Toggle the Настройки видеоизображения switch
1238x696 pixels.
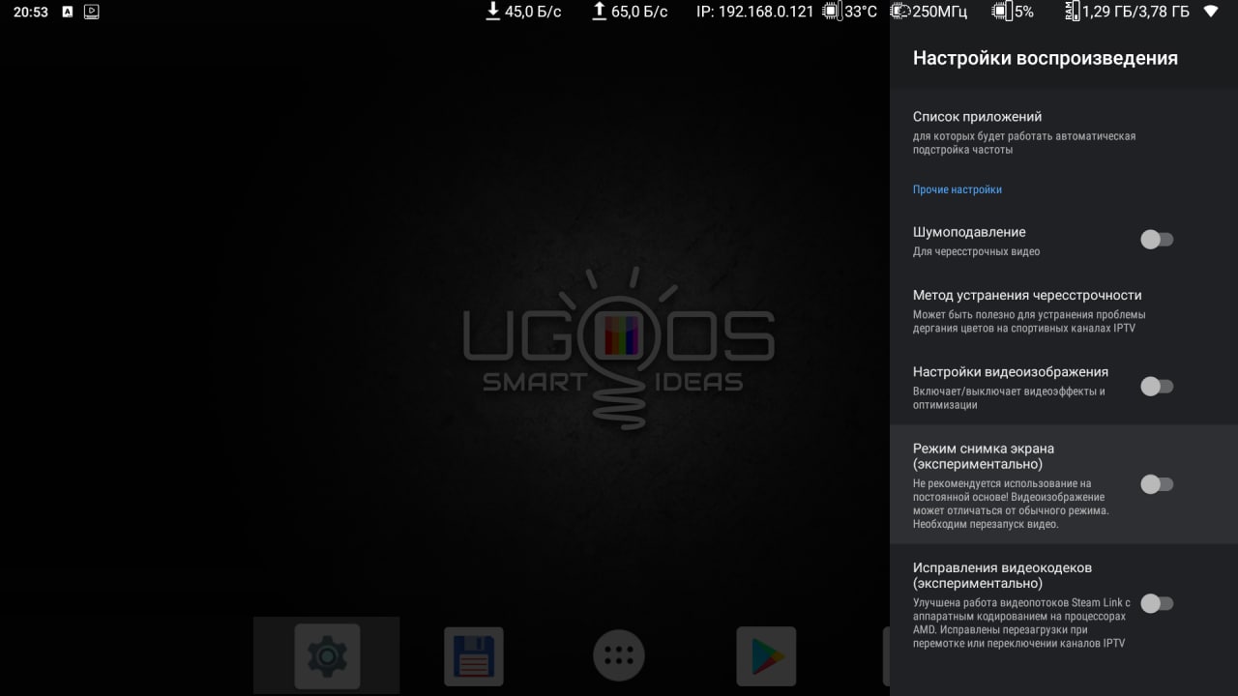[1157, 387]
